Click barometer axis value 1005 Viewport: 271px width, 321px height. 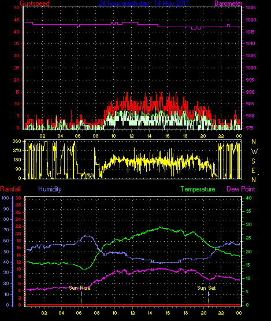click(x=251, y=56)
